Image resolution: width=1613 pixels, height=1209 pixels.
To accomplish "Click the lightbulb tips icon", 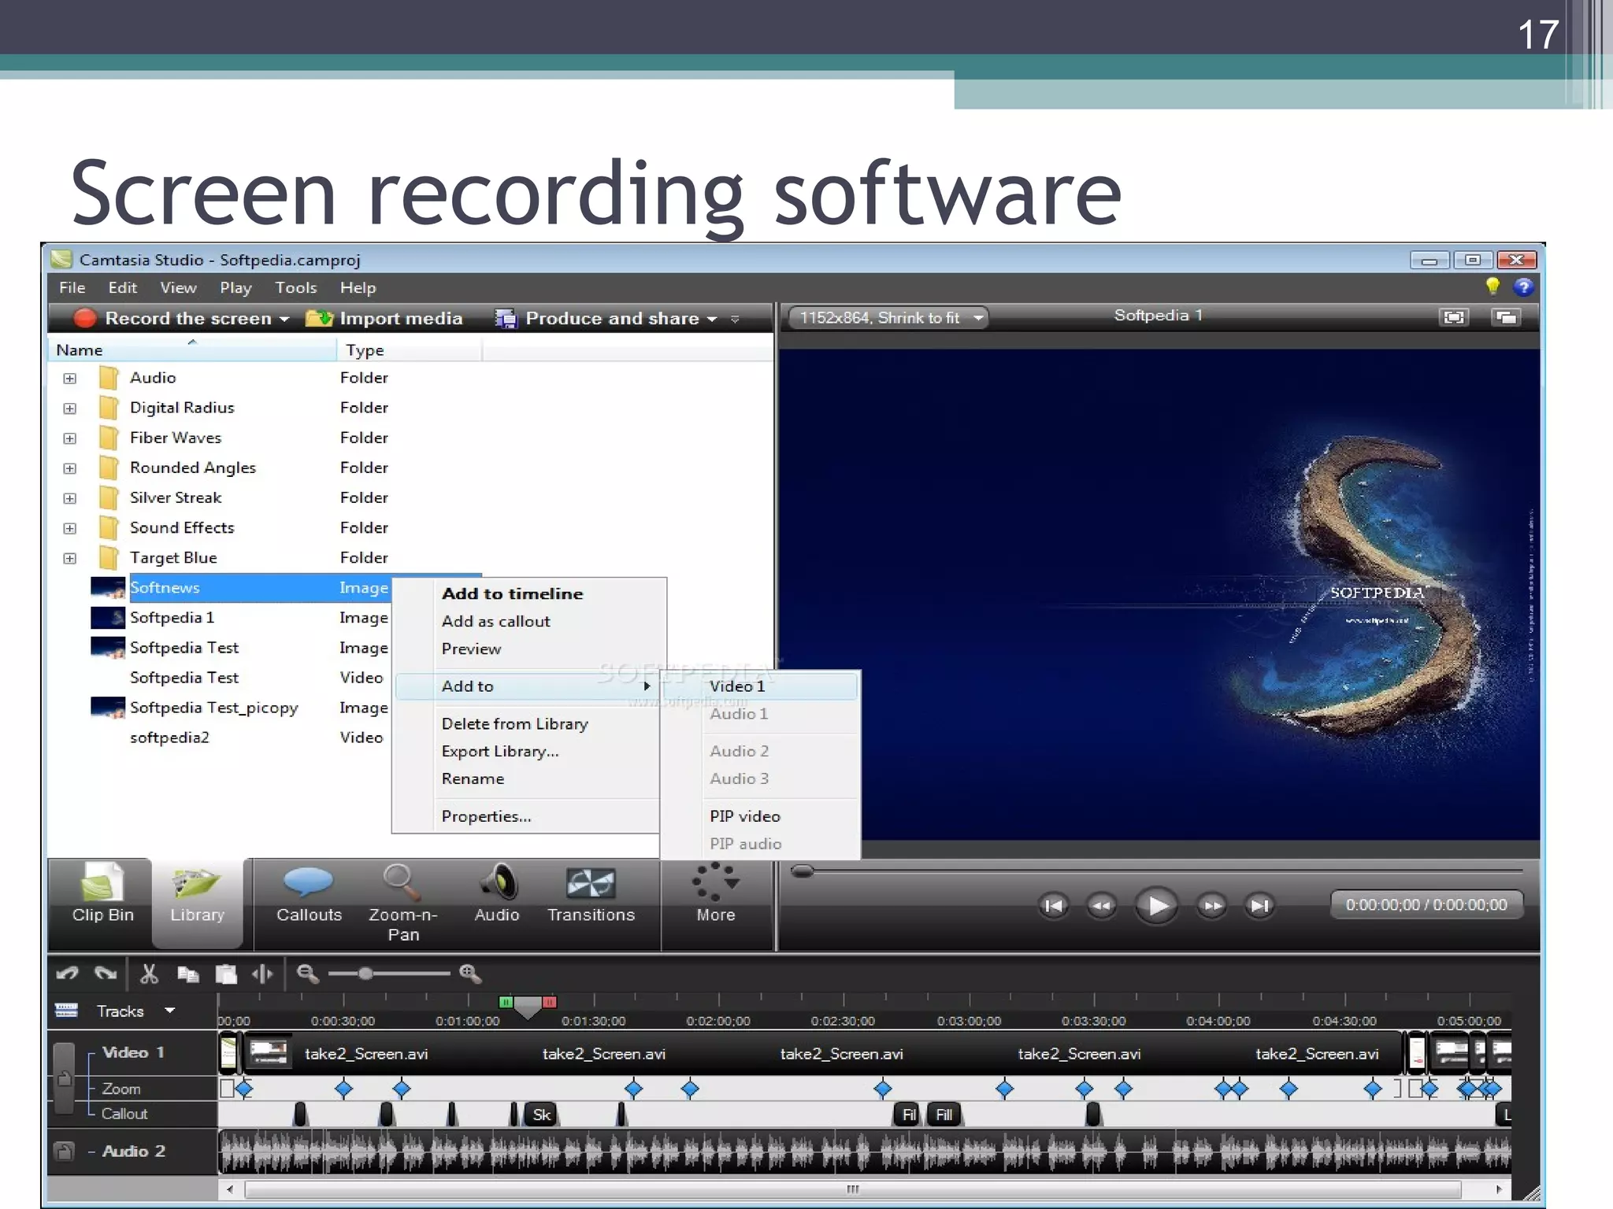I will coord(1492,287).
